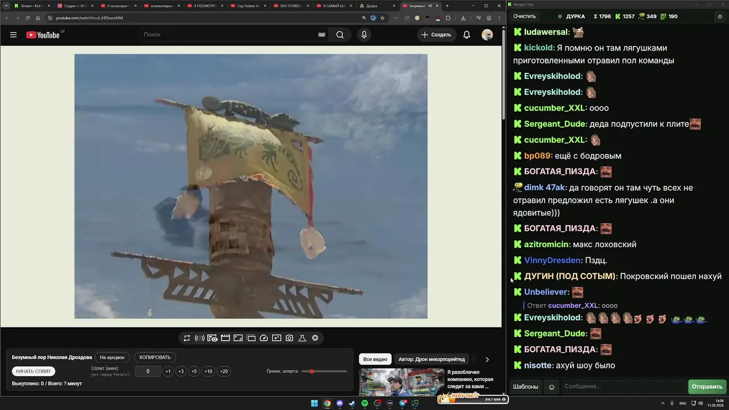Click the username kickold in chat

(x=539, y=48)
